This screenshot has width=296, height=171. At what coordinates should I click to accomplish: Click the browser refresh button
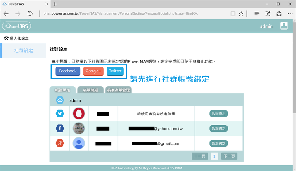pyautogui.click(x=30, y=13)
